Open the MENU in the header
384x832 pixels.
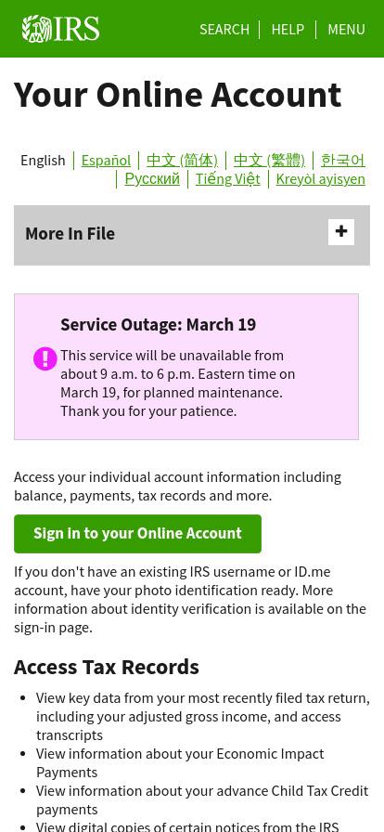(x=346, y=29)
